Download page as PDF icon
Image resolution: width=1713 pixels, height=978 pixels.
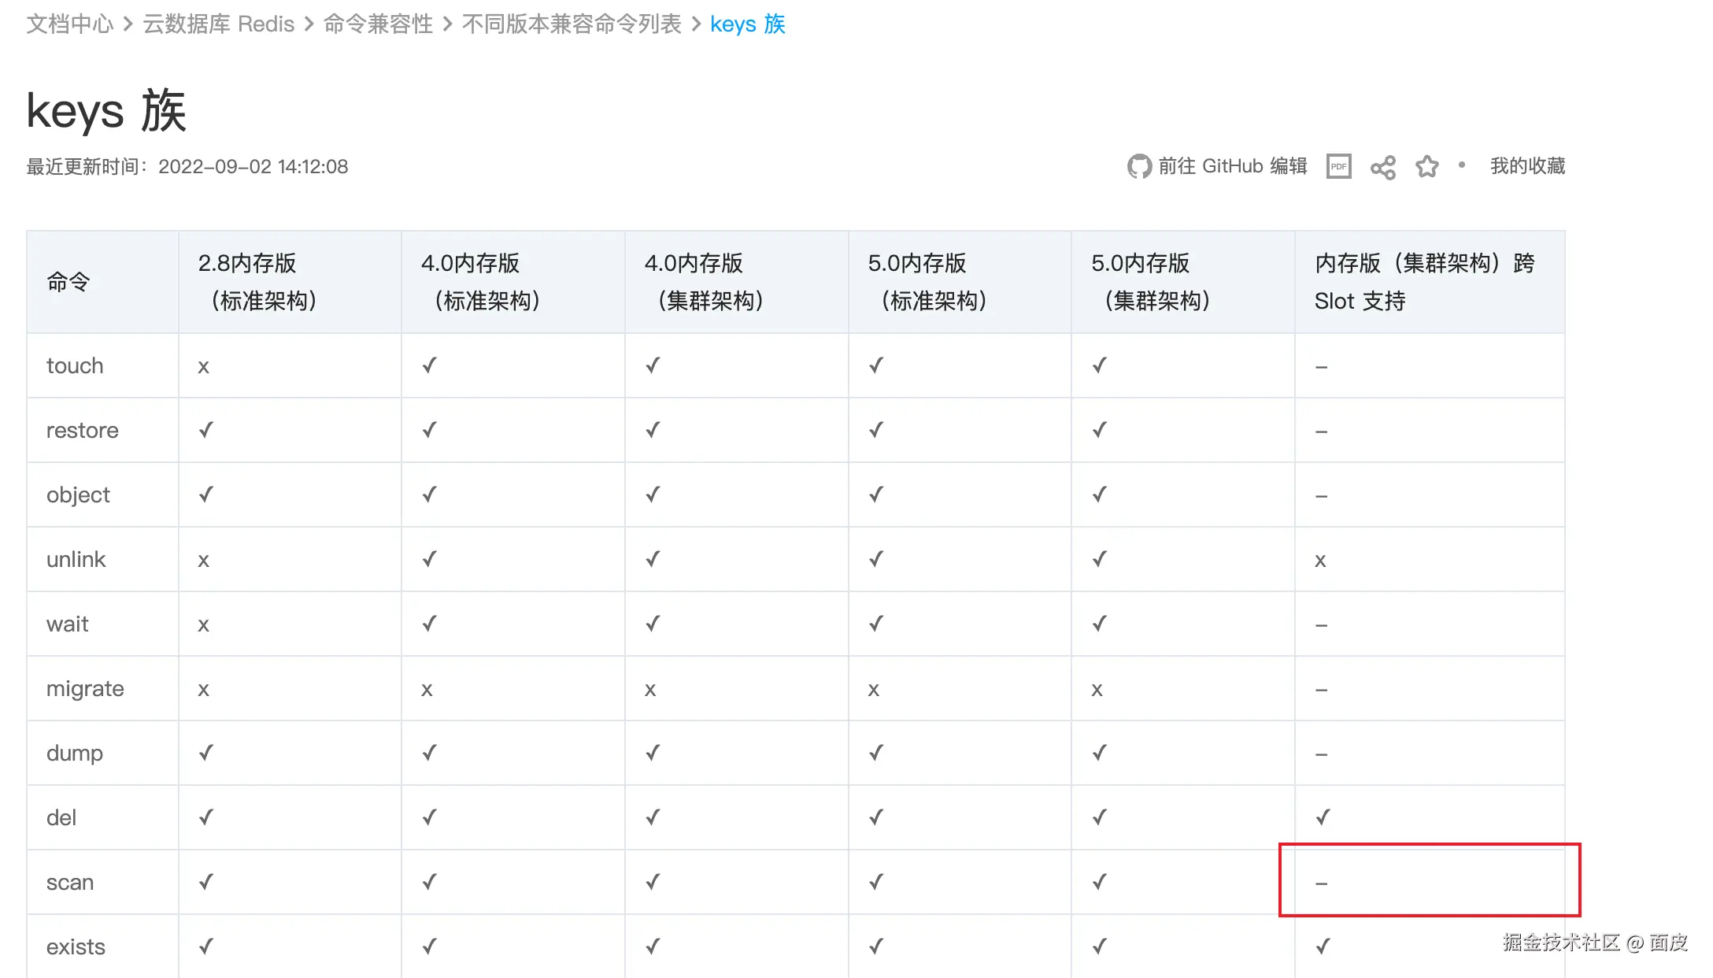click(x=1338, y=166)
